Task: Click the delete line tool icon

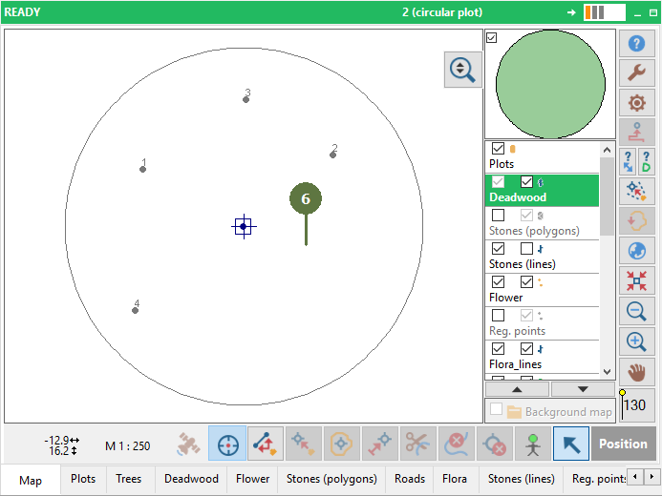Action: (x=456, y=444)
